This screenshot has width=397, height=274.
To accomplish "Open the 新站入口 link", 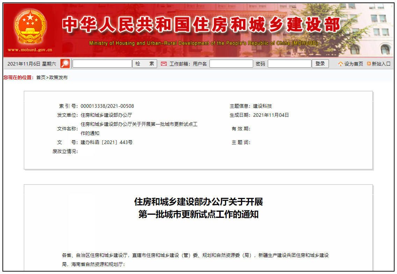I will click(381, 64).
